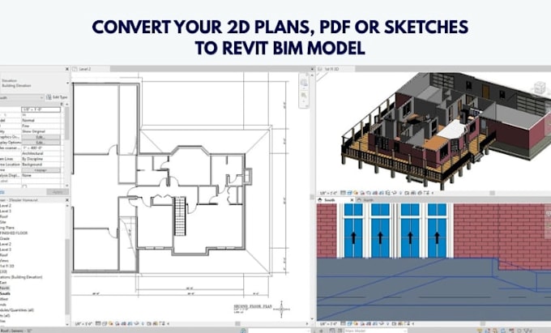The width and height of the screenshot is (551, 333).
Task: Toggle Shadows in South view bar
Action: [x=362, y=323]
